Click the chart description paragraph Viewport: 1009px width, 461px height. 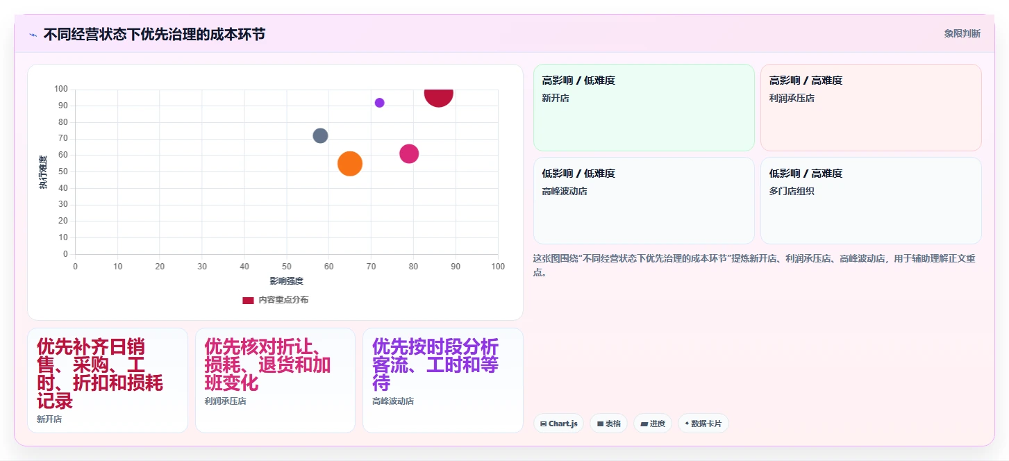(x=754, y=265)
